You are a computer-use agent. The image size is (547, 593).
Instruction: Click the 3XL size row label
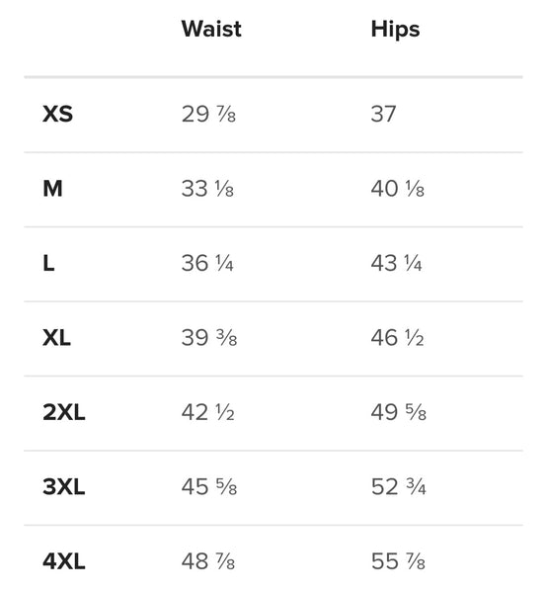click(x=64, y=486)
